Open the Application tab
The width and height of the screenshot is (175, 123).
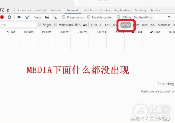[123, 10]
